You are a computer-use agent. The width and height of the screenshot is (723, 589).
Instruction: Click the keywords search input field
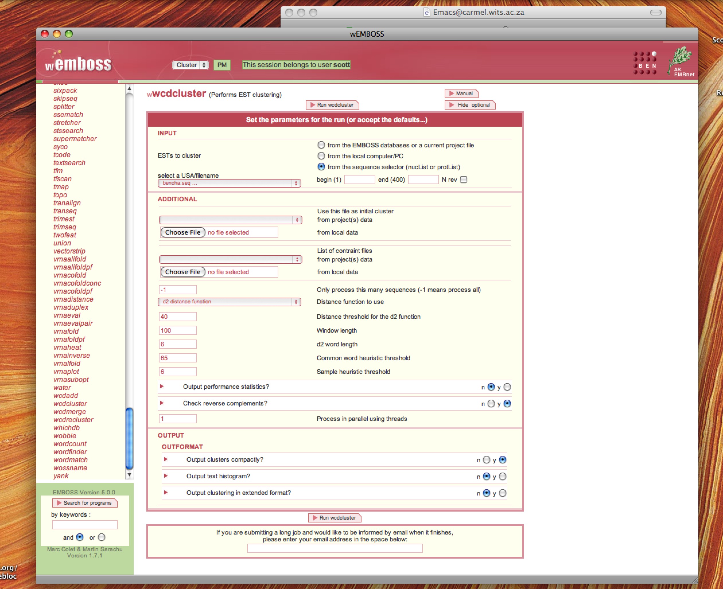point(85,525)
